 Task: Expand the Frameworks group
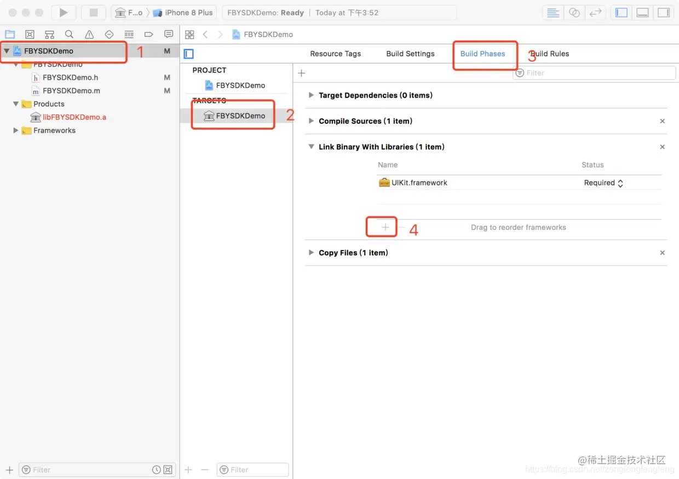click(x=16, y=130)
